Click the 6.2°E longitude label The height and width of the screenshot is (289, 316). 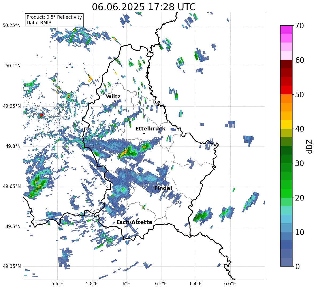161,284
